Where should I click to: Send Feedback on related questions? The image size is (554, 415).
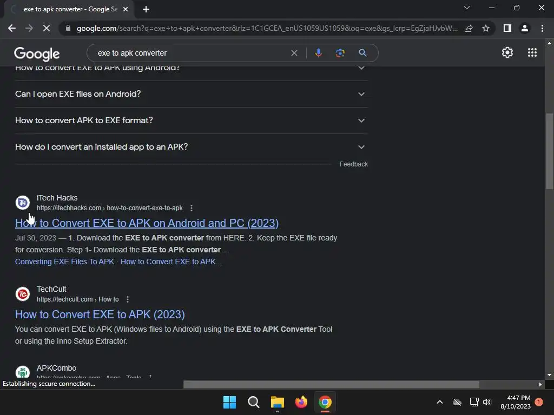pos(353,164)
